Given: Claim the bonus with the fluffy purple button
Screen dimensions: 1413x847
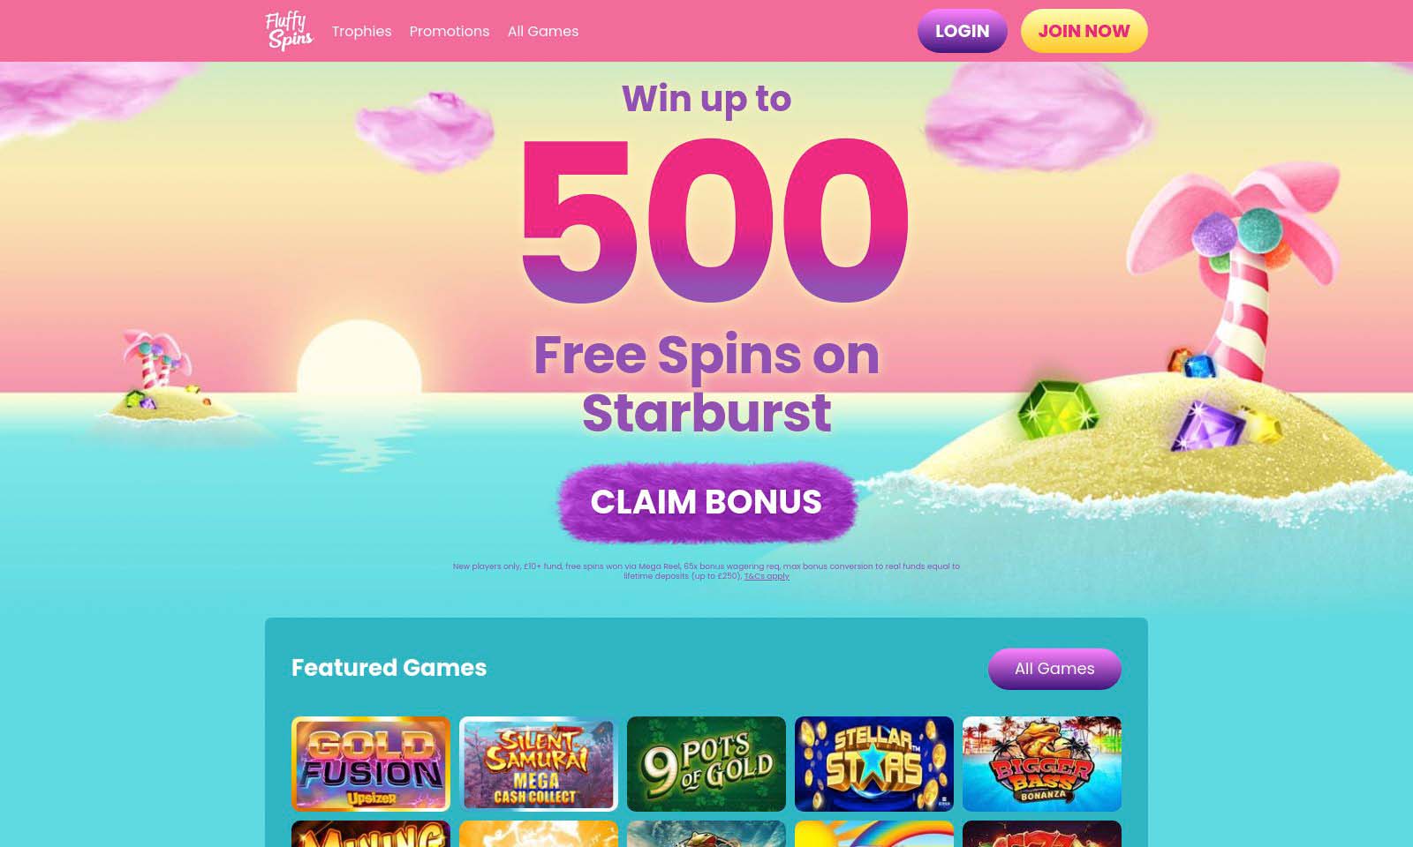Looking at the screenshot, I should click(706, 502).
